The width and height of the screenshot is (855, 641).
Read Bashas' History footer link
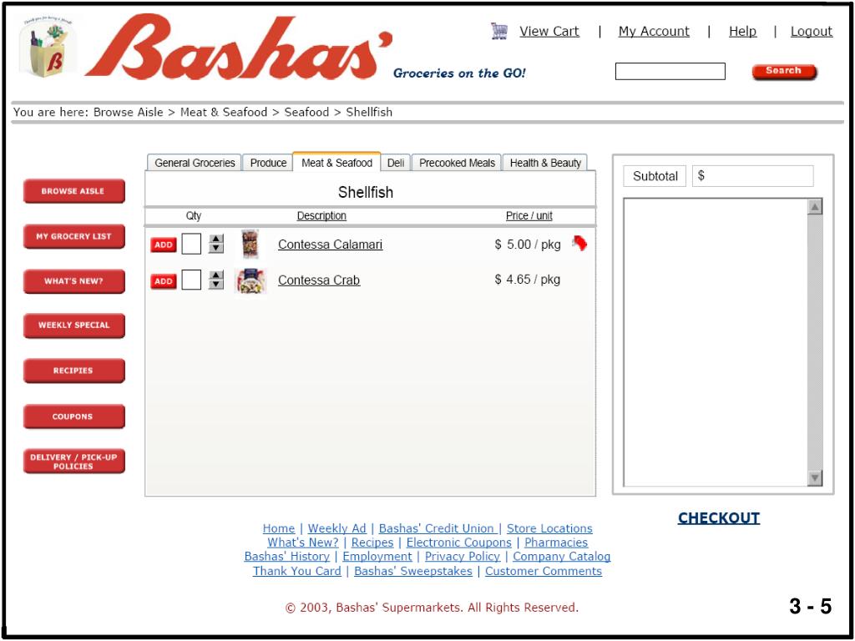287,557
